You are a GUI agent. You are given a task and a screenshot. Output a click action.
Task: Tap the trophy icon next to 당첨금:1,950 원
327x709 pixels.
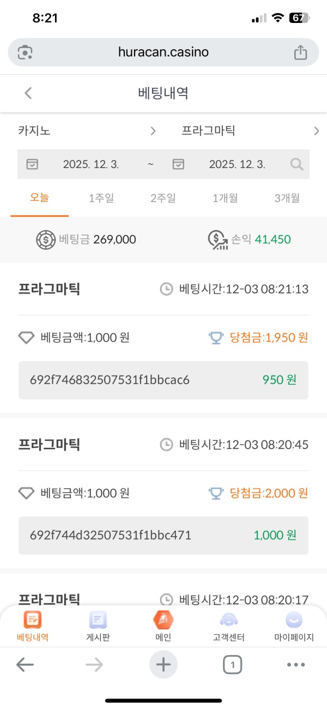pos(215,337)
